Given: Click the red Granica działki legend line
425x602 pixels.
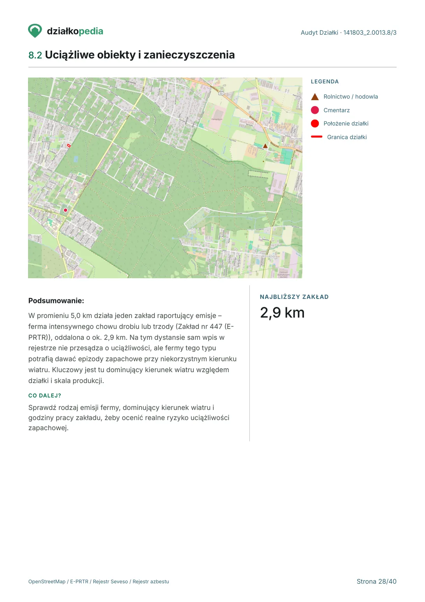Looking at the screenshot, I should [317, 137].
